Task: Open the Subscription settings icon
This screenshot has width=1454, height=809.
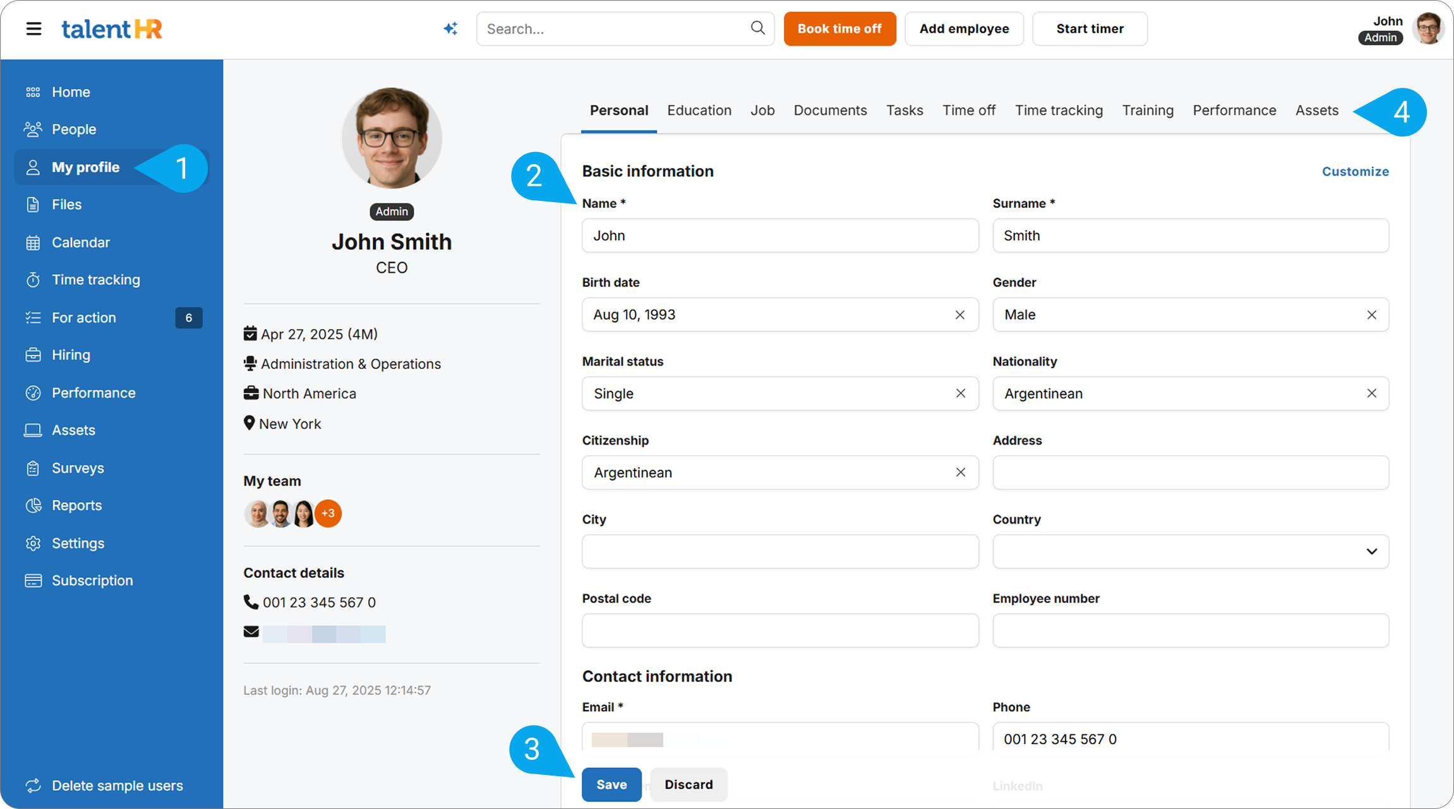Action: click(x=33, y=580)
